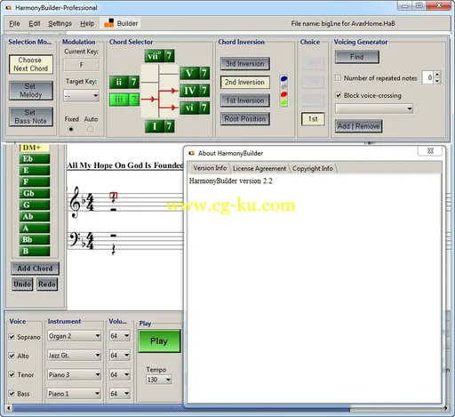
Task: Open the Settings menu
Action: (x=60, y=23)
